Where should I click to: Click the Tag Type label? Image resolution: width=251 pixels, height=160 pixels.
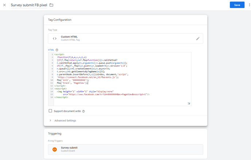click(53, 30)
